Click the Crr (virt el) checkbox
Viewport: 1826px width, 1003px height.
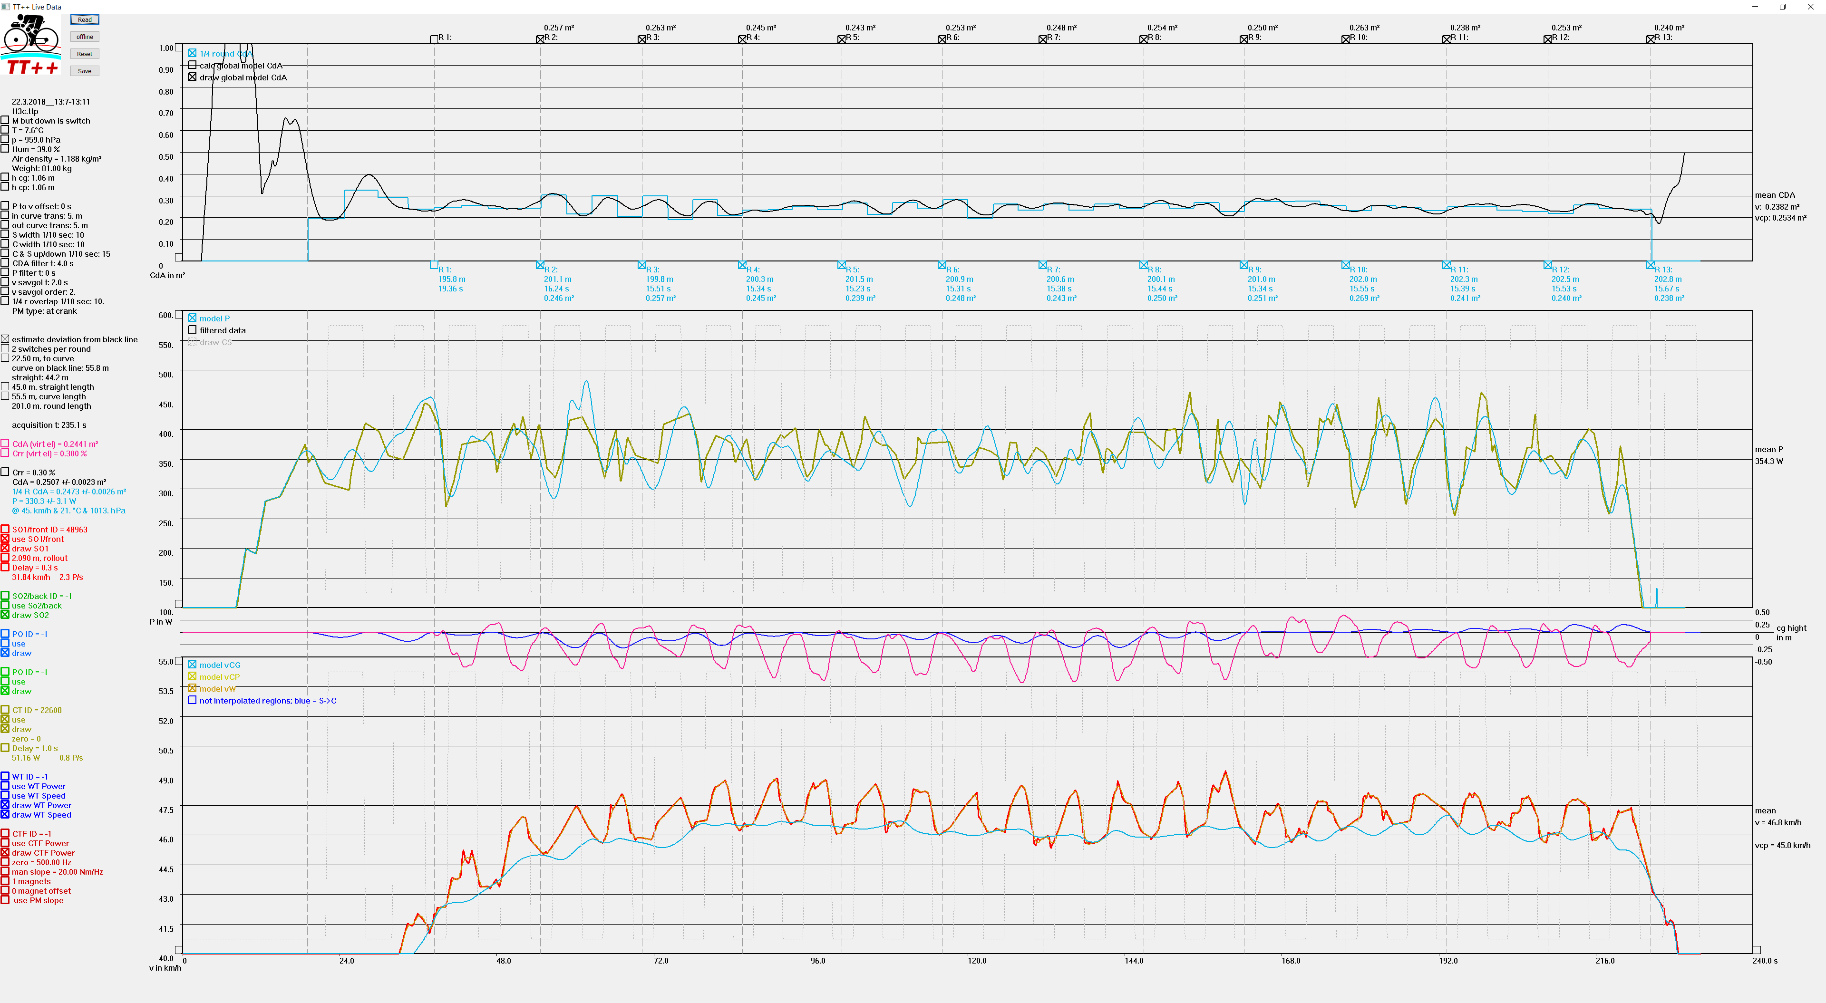click(x=5, y=453)
